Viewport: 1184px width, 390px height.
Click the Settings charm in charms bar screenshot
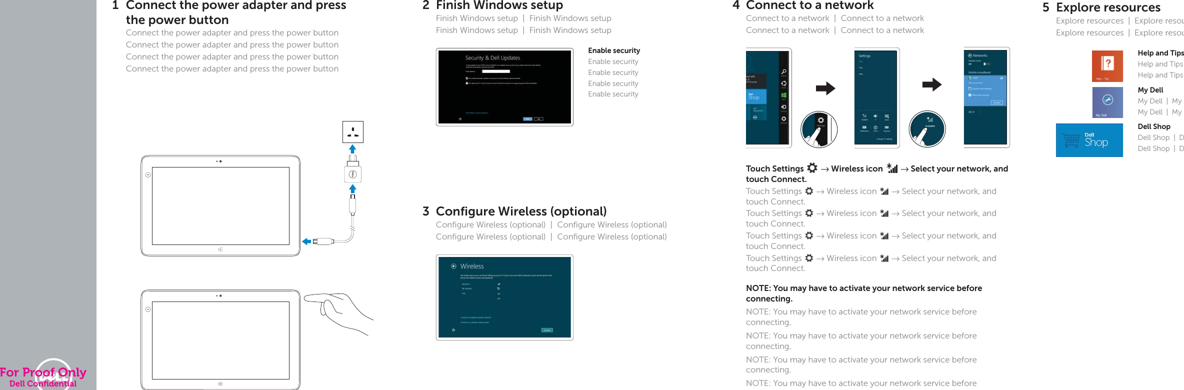click(783, 119)
